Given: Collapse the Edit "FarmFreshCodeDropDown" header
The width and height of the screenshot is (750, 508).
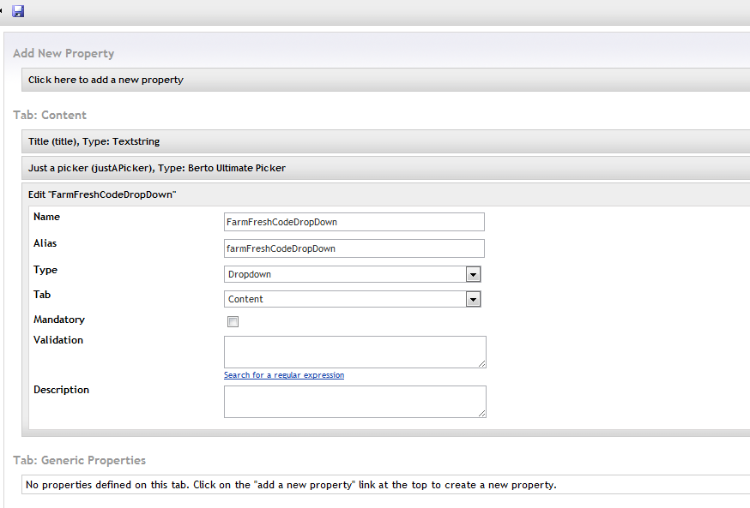Looking at the screenshot, I should tap(102, 194).
